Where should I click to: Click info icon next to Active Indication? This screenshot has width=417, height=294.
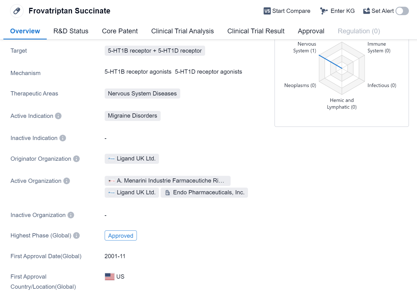tap(58, 116)
